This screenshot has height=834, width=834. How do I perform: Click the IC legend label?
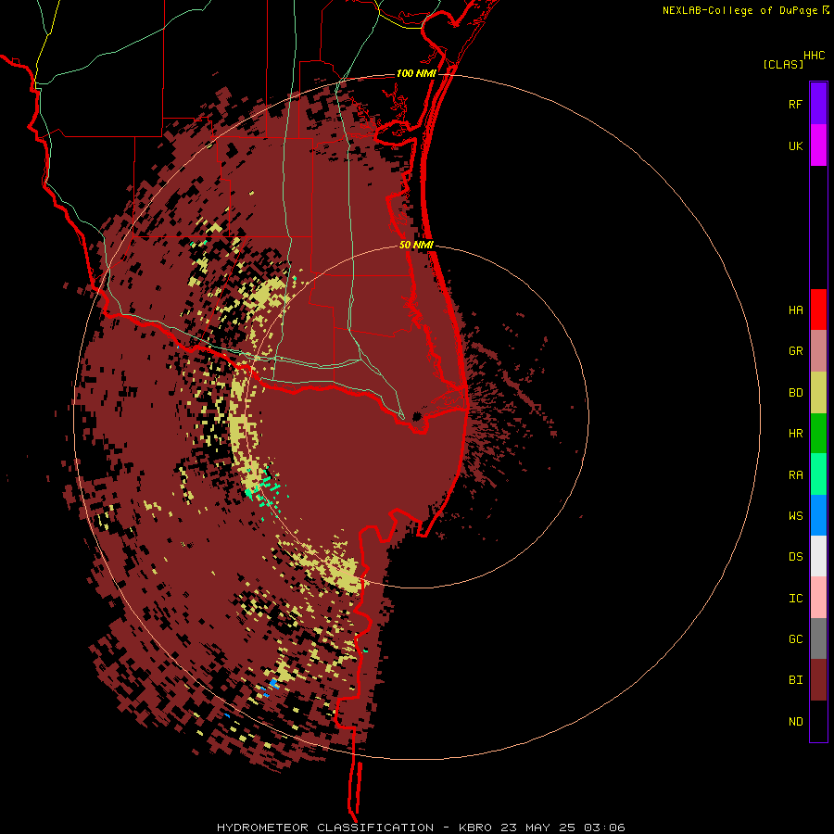tap(795, 598)
